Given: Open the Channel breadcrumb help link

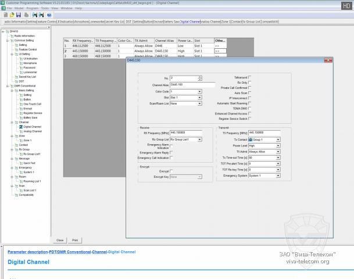Looking at the screenshot, I should [99, 252].
